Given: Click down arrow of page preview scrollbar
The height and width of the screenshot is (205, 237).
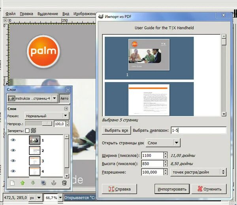Looking at the screenshot, I should click(x=224, y=114).
